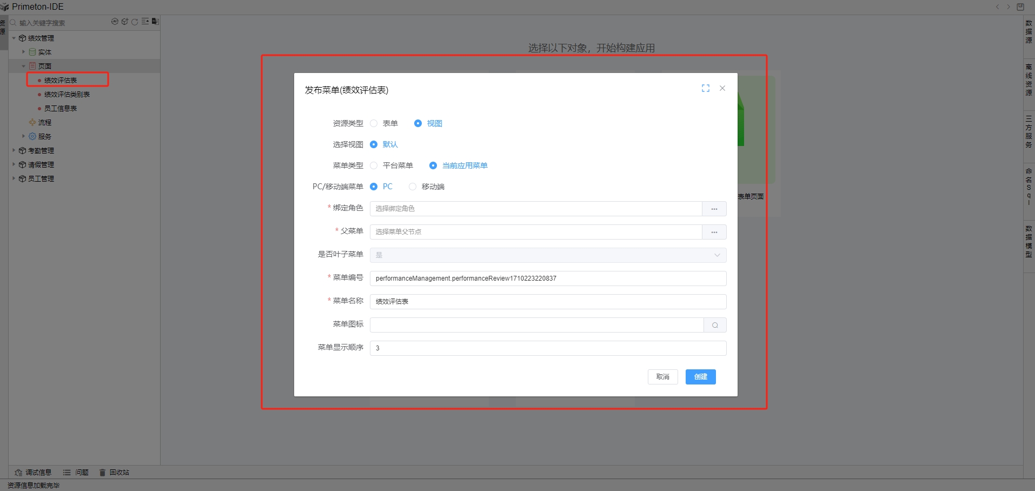The image size is (1035, 491).
Task: Click into the 菜单名称 input field
Action: tap(547, 302)
